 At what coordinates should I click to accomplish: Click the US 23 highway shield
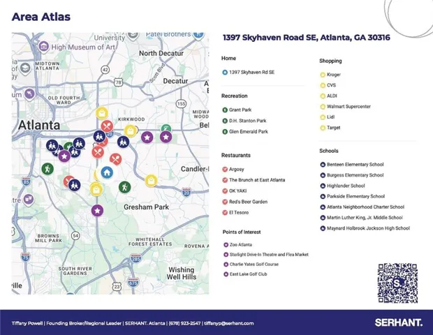[x=117, y=286]
